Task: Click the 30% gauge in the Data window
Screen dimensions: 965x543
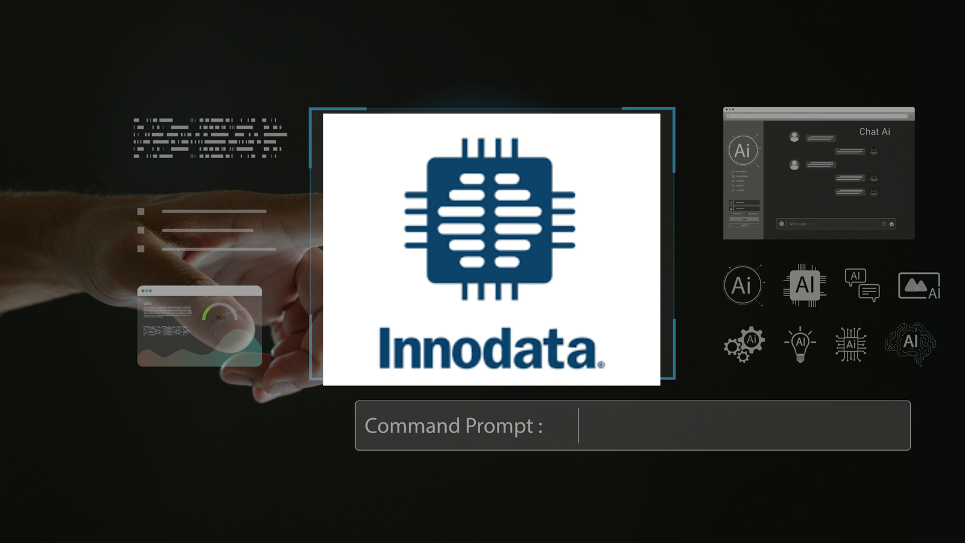Action: (x=221, y=312)
